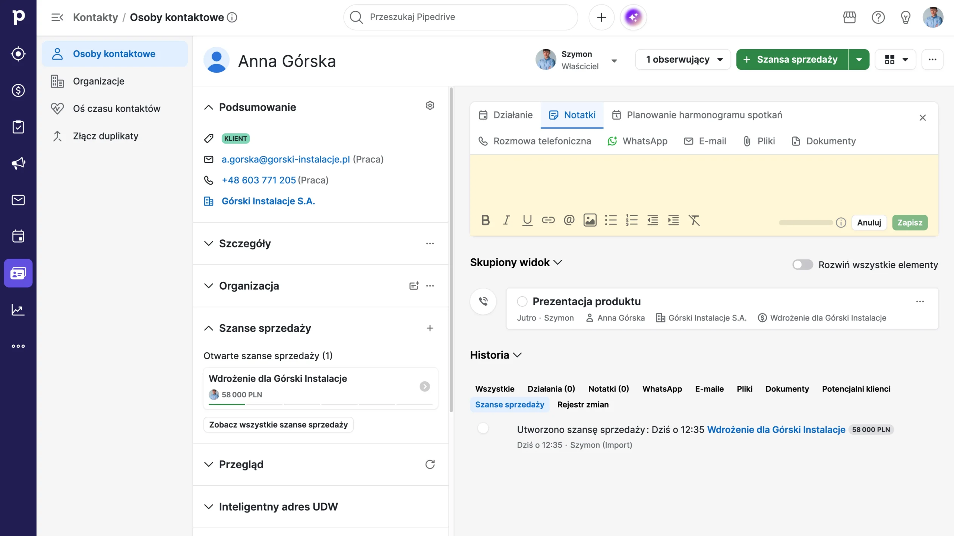Click Zobacz wszystkie szanse sprzedaży button
Viewport: 954px width, 536px height.
pyautogui.click(x=278, y=425)
